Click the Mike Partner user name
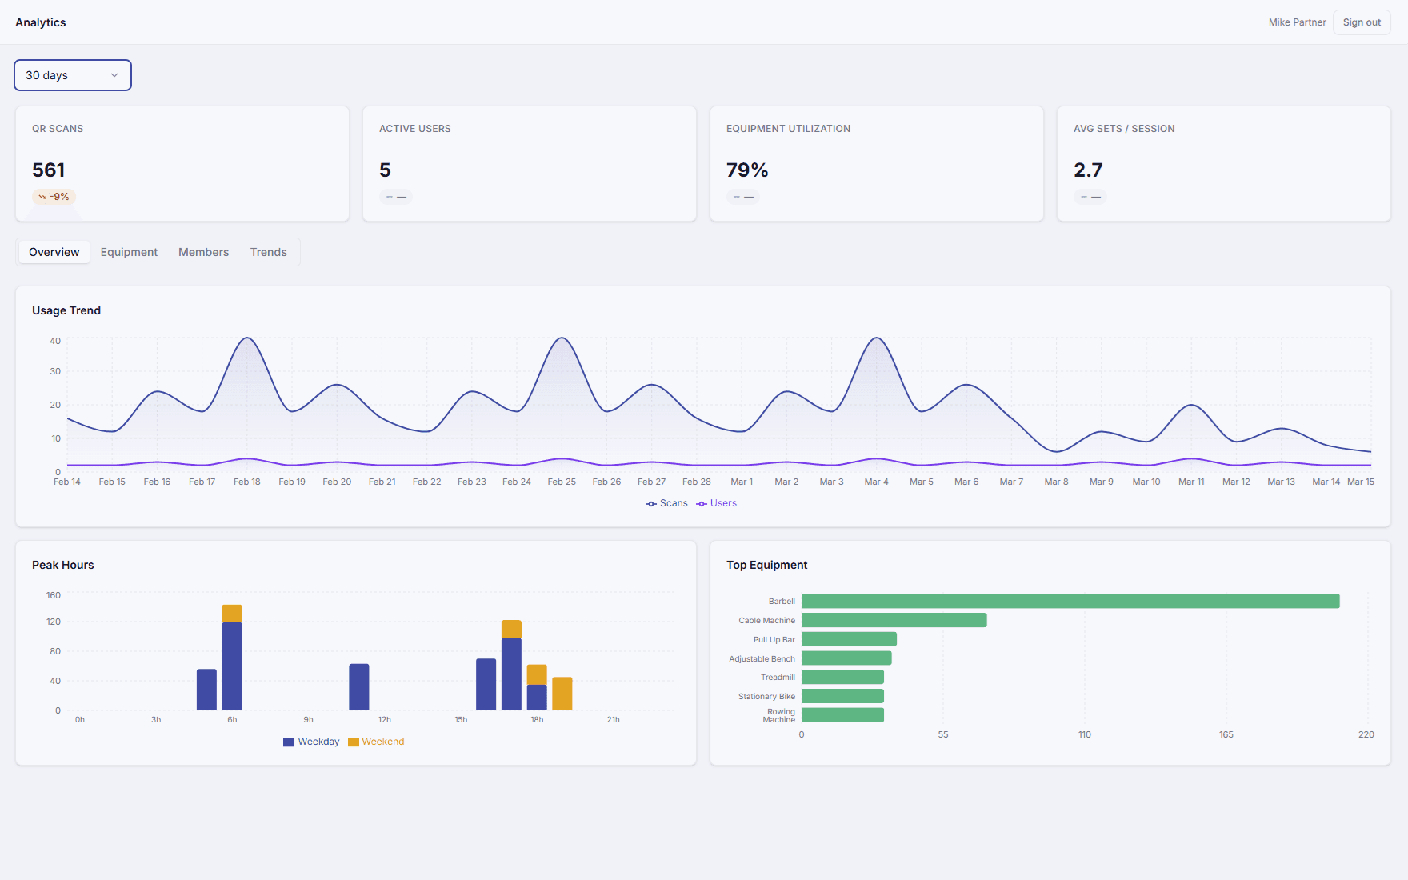Image resolution: width=1408 pixels, height=880 pixels. tap(1297, 22)
